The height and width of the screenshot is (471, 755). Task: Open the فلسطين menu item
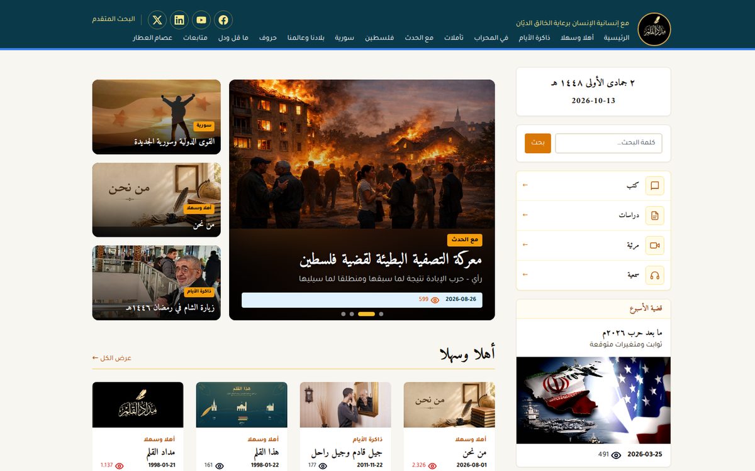coord(380,38)
